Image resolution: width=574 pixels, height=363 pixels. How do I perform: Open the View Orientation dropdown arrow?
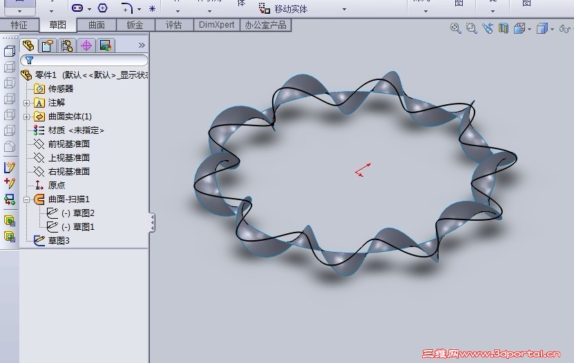529,29
